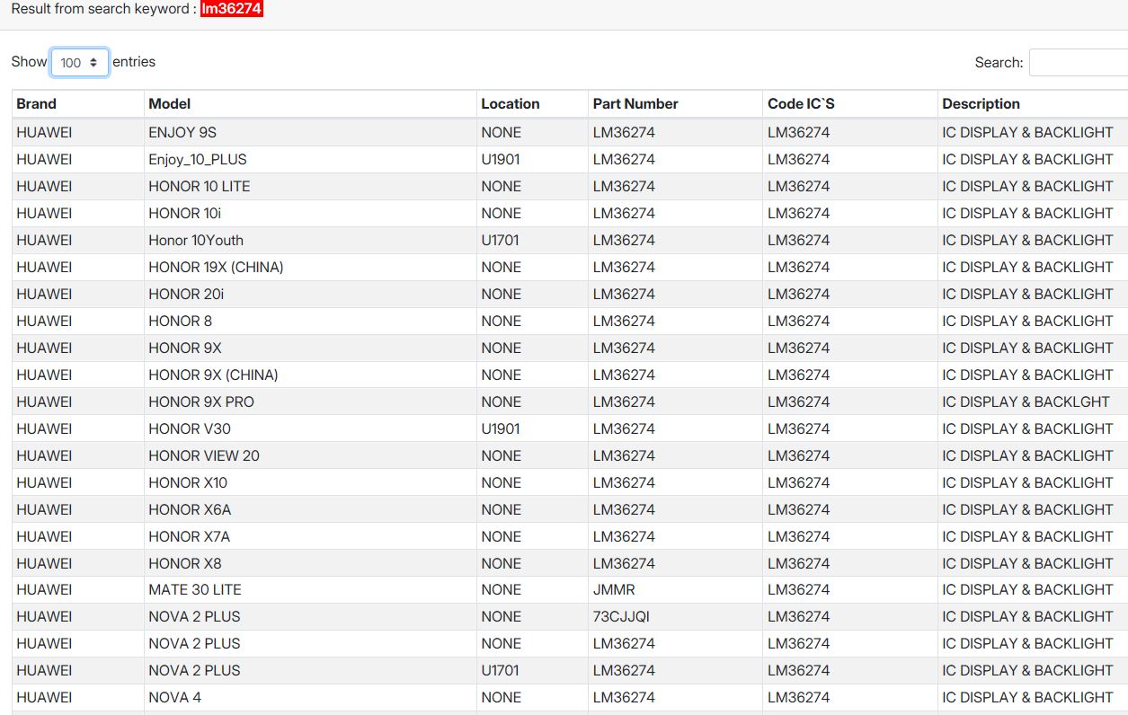The width and height of the screenshot is (1128, 715).
Task: Sort the table by Model column
Action: 167,103
